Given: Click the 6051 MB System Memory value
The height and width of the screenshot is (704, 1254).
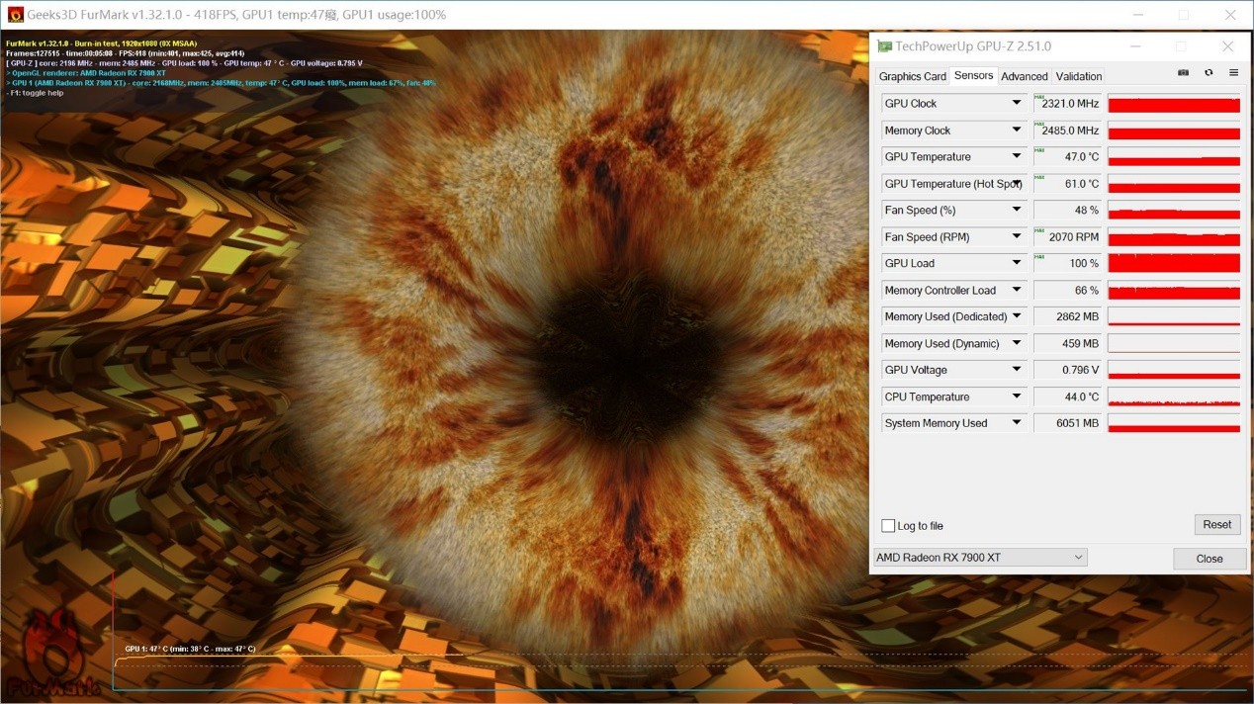Looking at the screenshot, I should tap(1067, 423).
